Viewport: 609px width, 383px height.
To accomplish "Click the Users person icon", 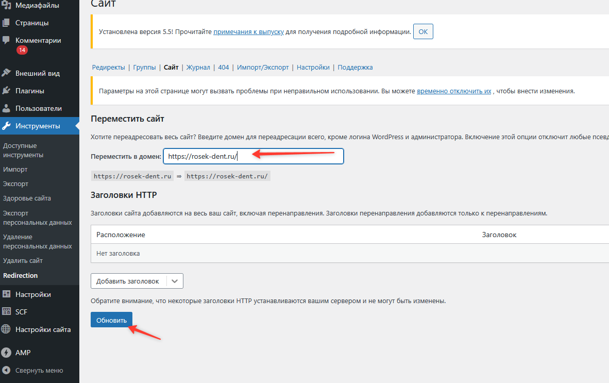I will (x=6, y=108).
